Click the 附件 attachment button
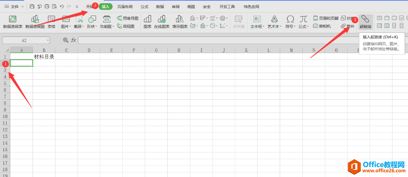This screenshot has height=177, width=408. [x=347, y=26]
